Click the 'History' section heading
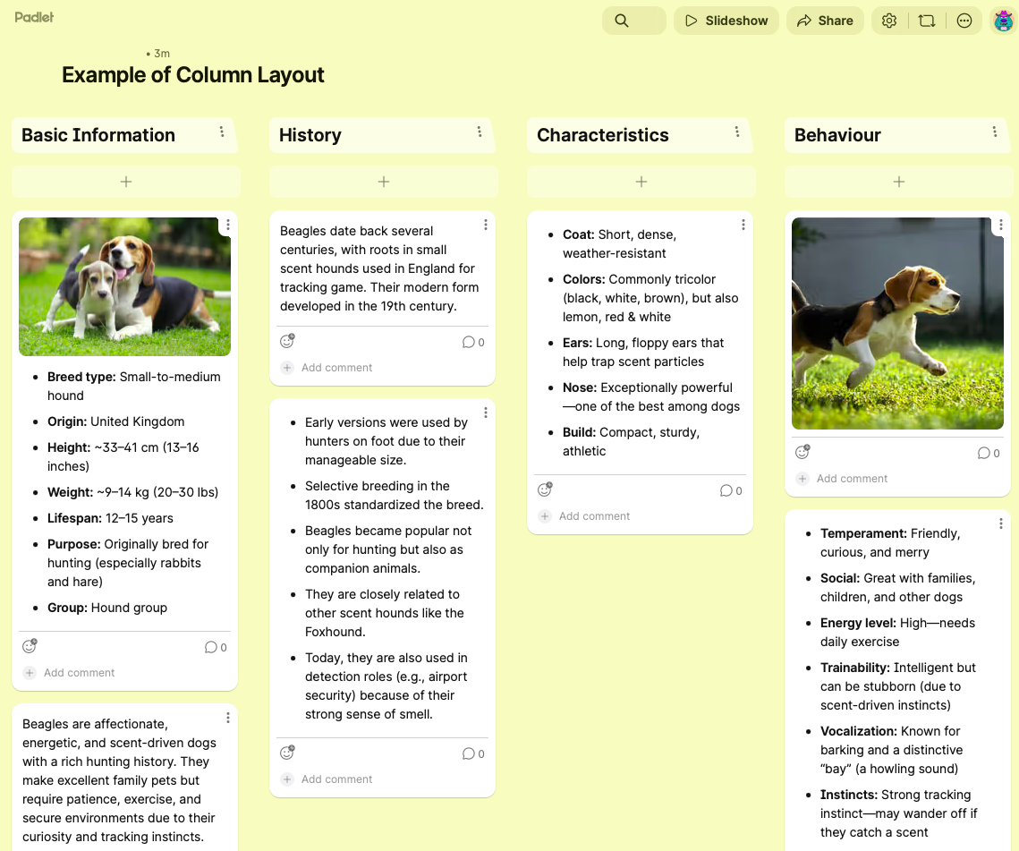Screen dimensions: 1019x851 point(310,135)
